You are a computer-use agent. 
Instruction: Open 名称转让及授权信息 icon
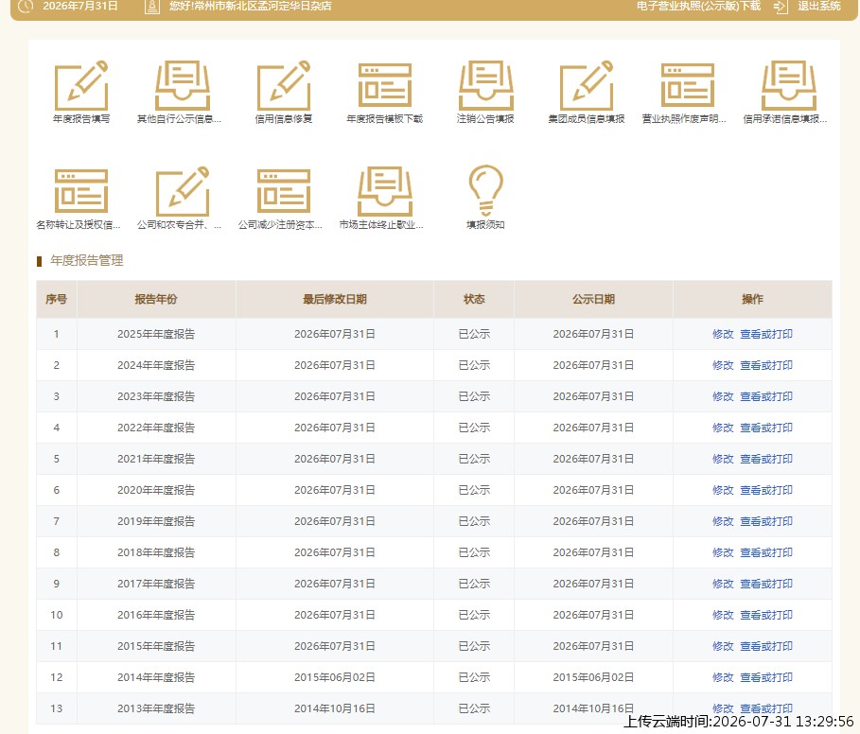pos(81,191)
